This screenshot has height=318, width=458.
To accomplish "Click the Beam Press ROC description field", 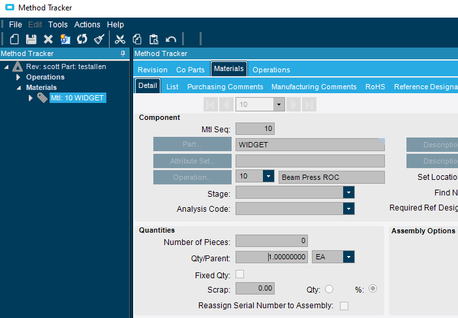I will pos(331,177).
